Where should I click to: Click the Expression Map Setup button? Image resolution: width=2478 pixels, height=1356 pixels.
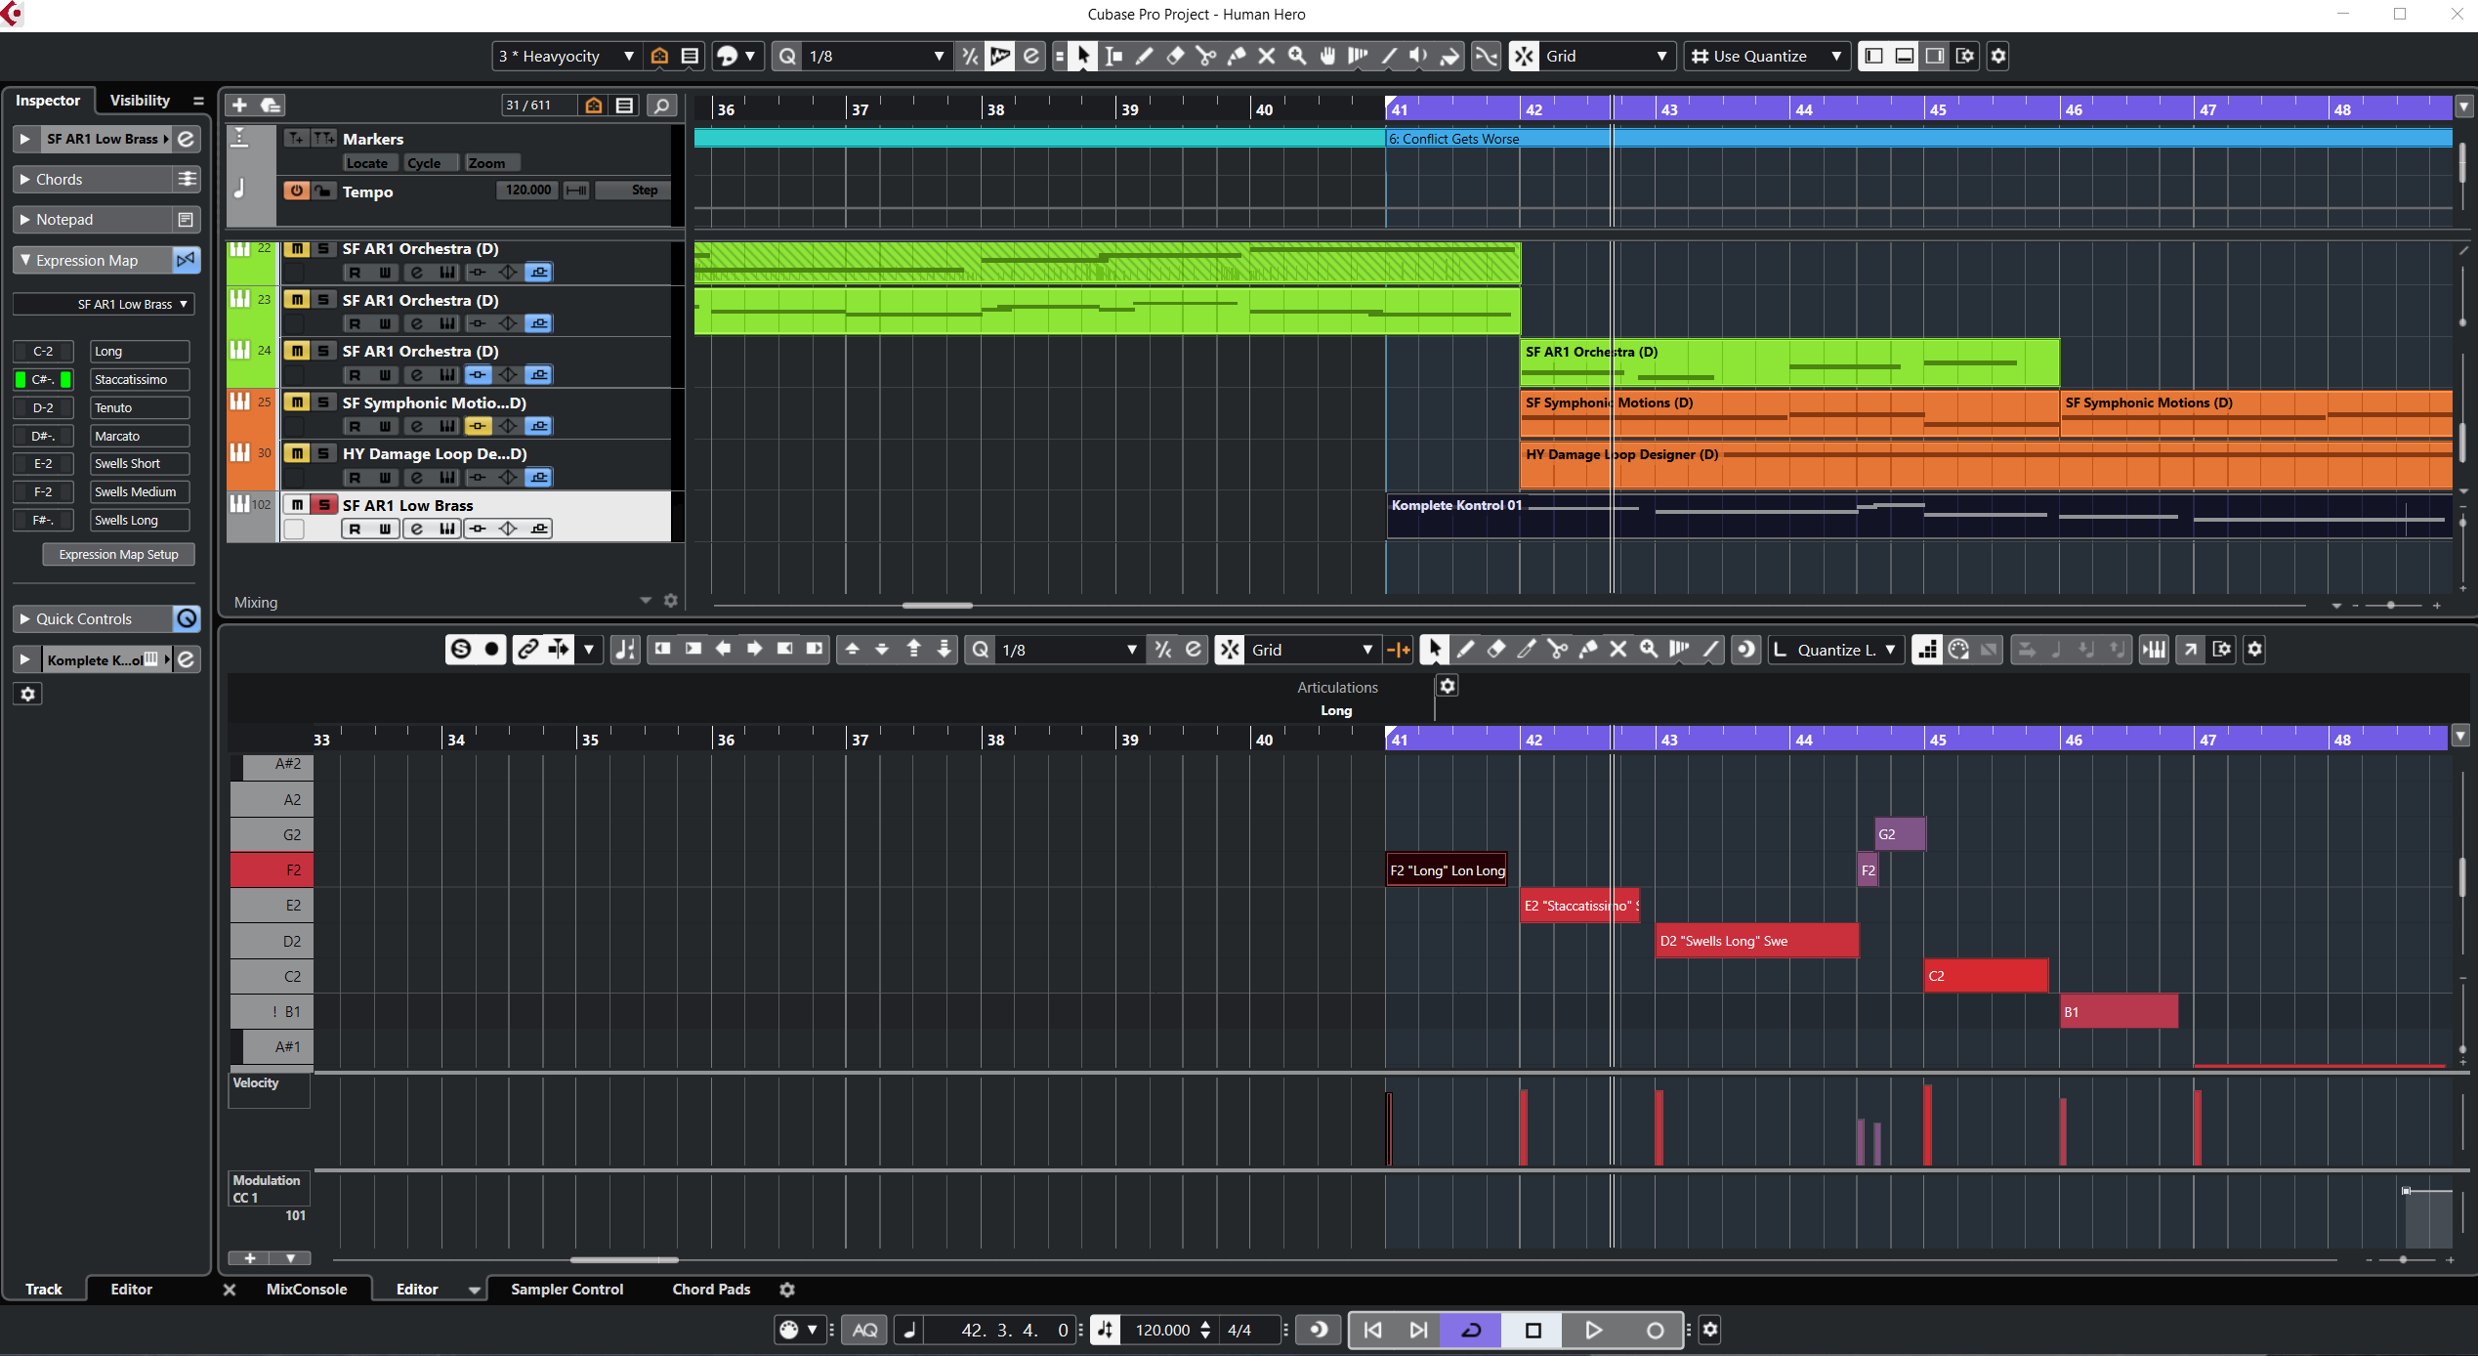point(117,554)
